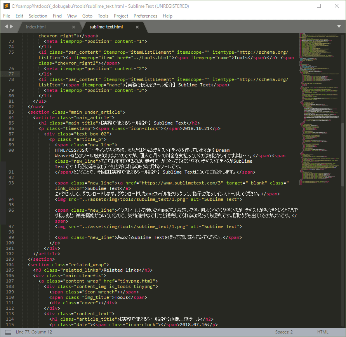The image size is (346, 337).
Task: Click line number 115 in gutter
Action: tap(10, 325)
